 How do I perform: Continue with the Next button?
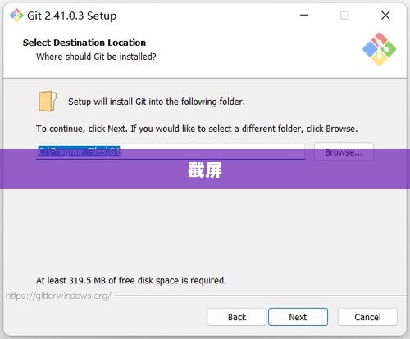298,317
